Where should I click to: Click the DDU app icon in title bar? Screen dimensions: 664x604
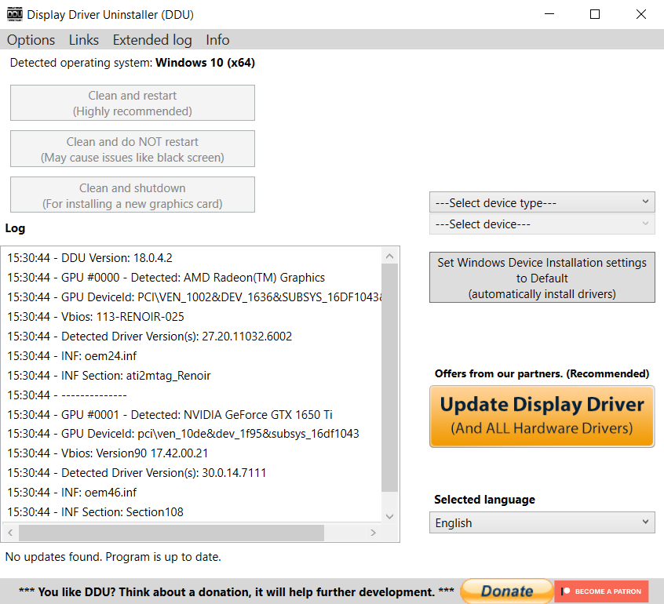14,14
